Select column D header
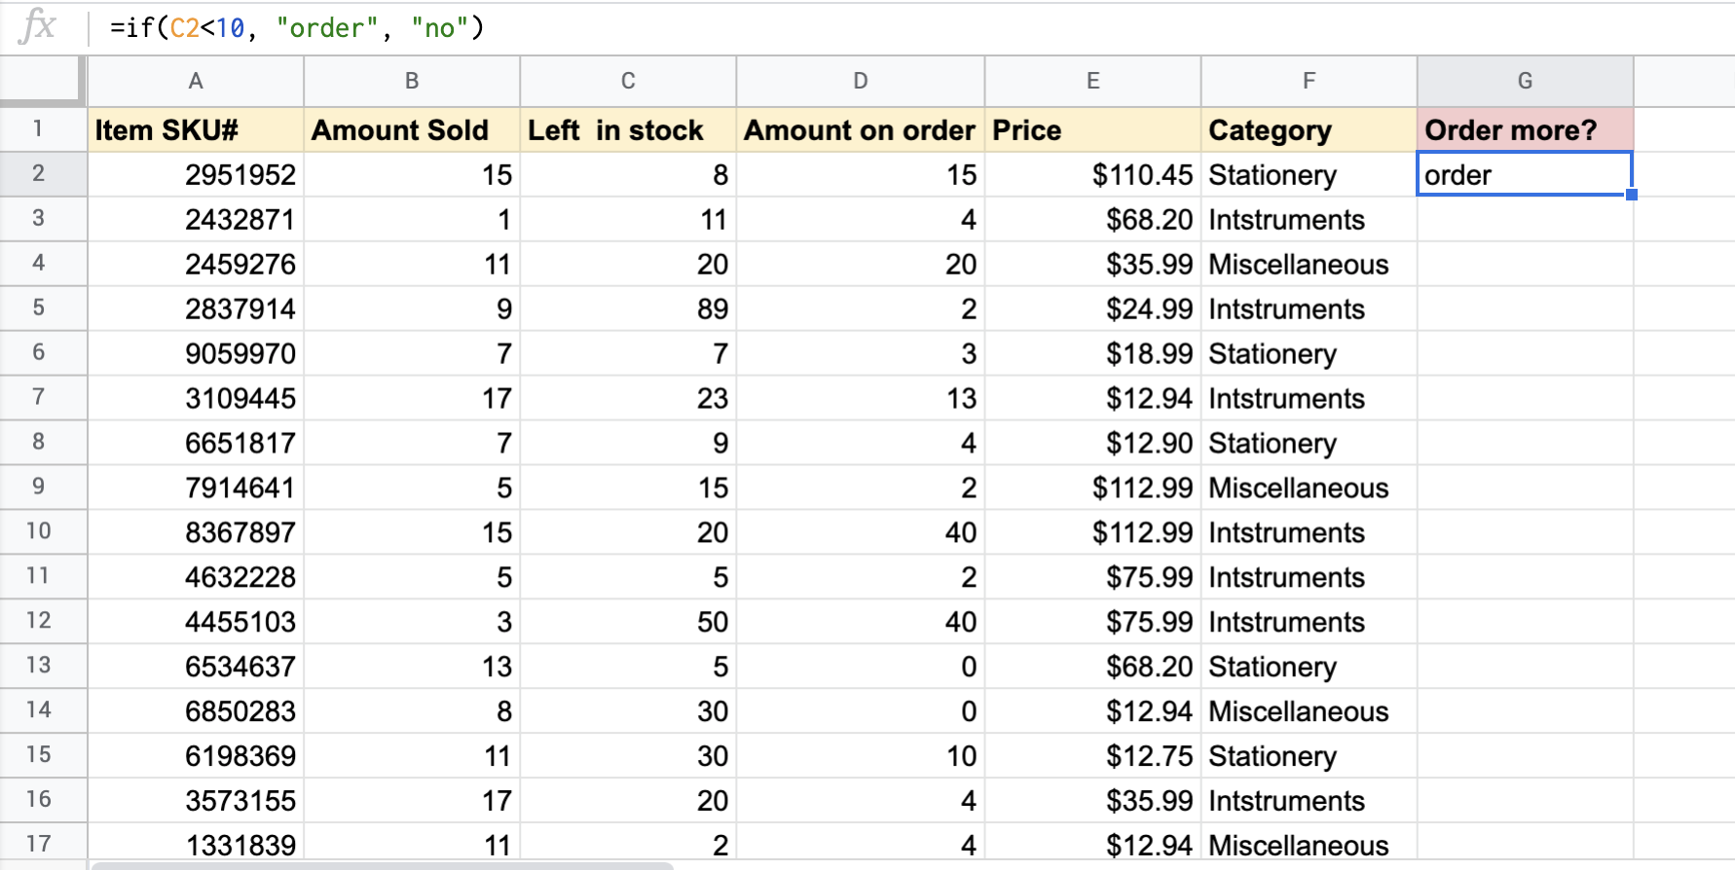The width and height of the screenshot is (1735, 870). [x=861, y=82]
